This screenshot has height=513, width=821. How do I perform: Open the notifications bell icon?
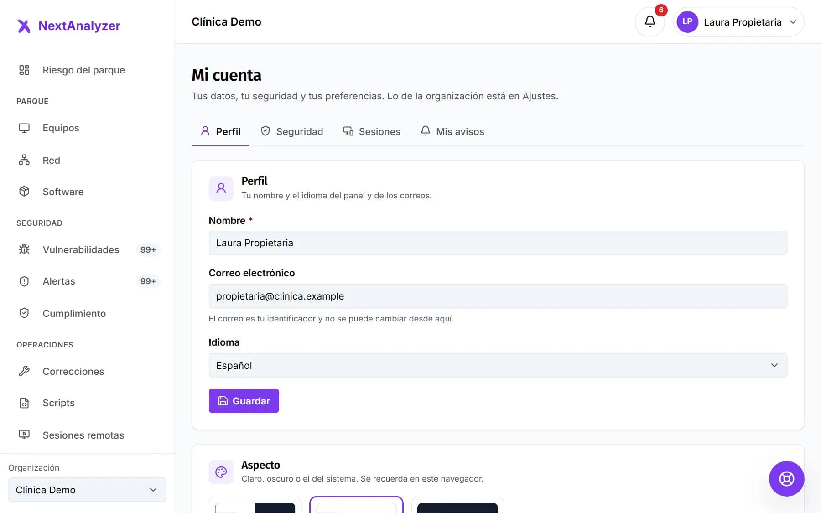click(650, 21)
